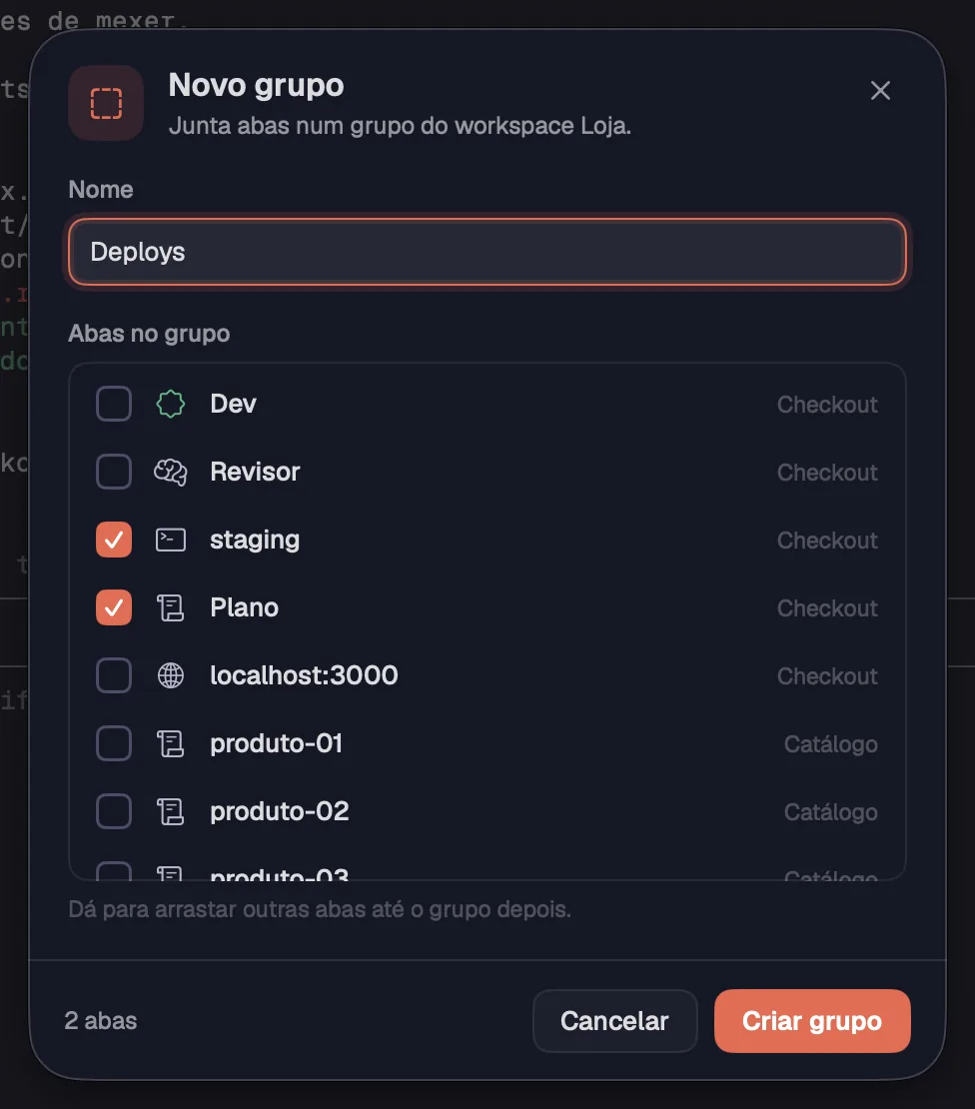Tick the localhost:3000 checkbox
Screen dimensions: 975x1109
[114, 675]
